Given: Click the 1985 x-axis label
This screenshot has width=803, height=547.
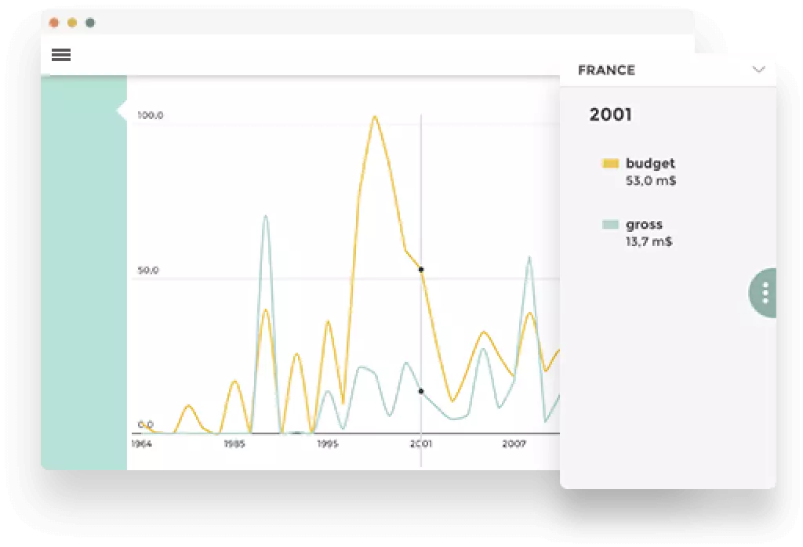Looking at the screenshot, I should point(234,444).
